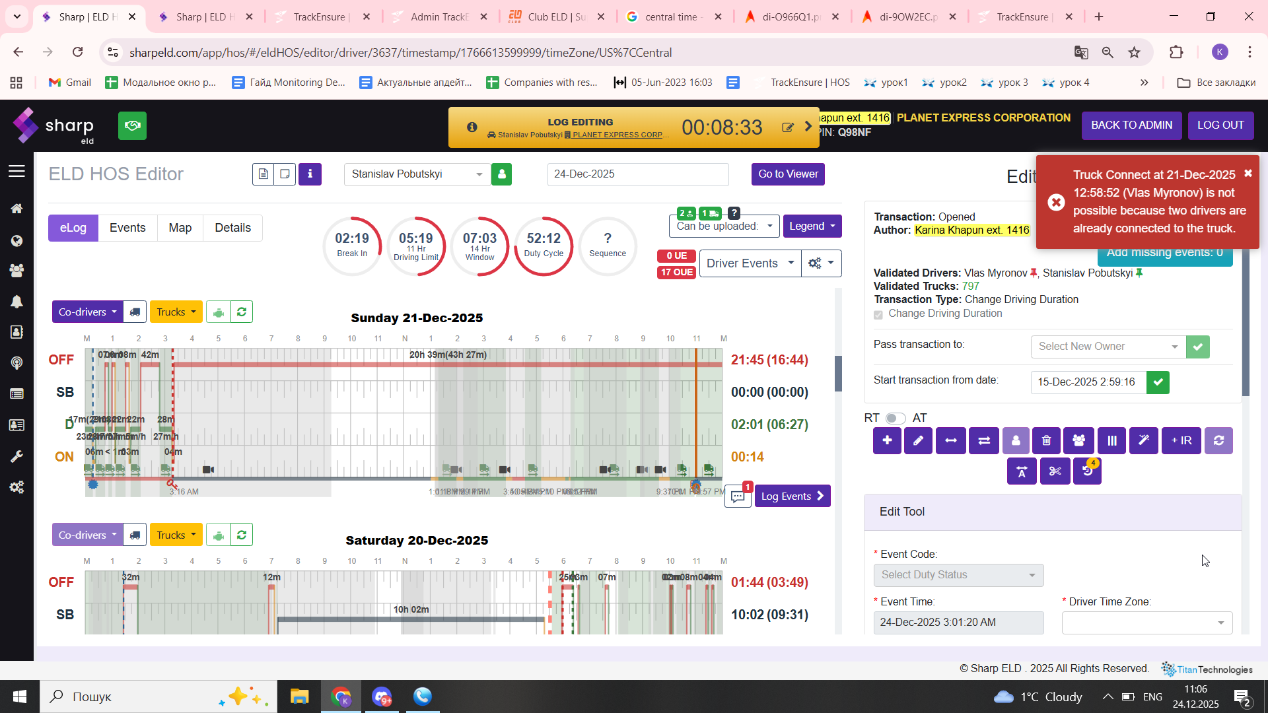This screenshot has height=713, width=1268.
Task: Toggle the RT / AT switch
Action: pos(895,419)
